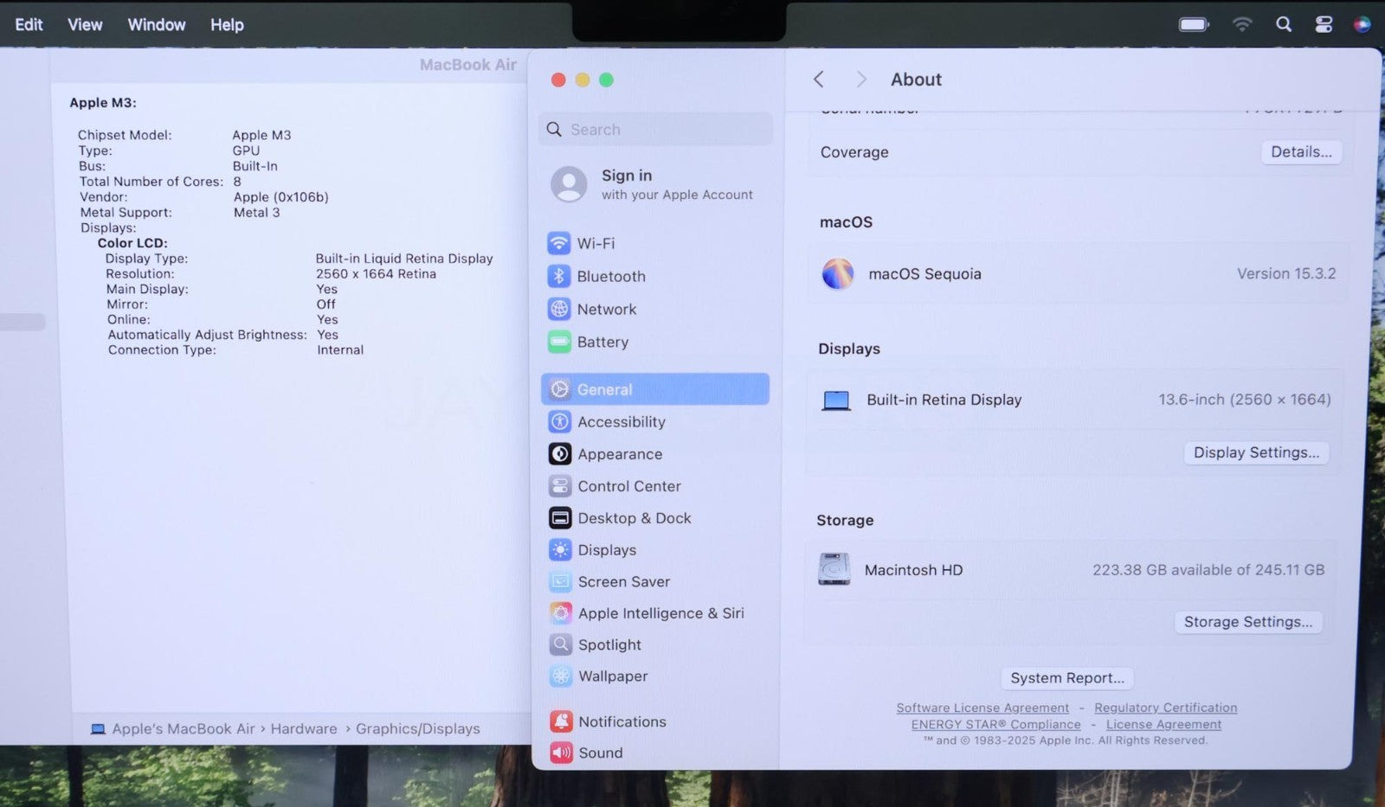The width and height of the screenshot is (1385, 807).
Task: Select the General gear icon
Action: coord(560,389)
